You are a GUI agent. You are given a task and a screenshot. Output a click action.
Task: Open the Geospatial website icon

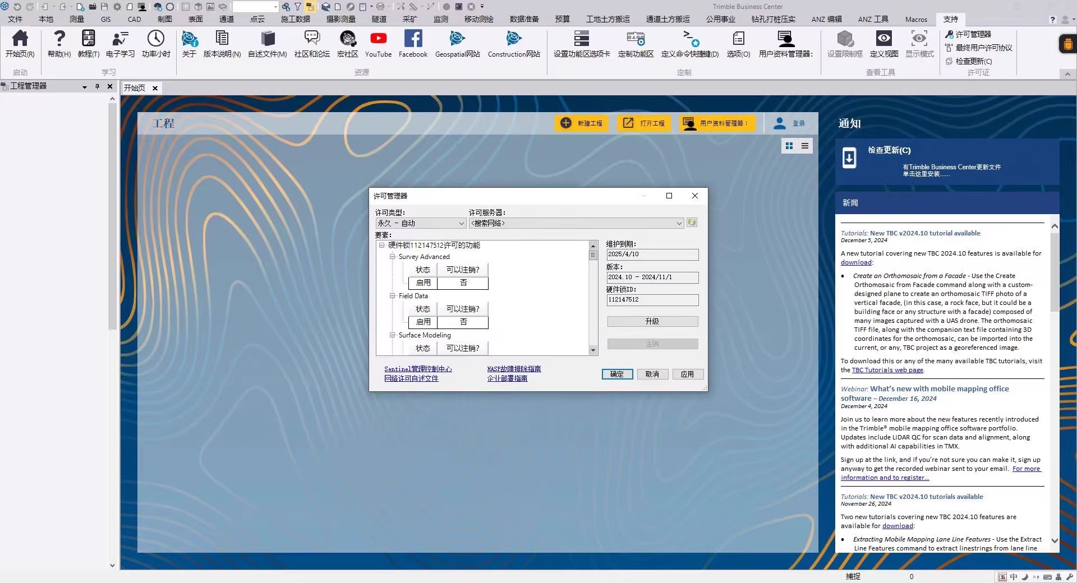pos(458,43)
